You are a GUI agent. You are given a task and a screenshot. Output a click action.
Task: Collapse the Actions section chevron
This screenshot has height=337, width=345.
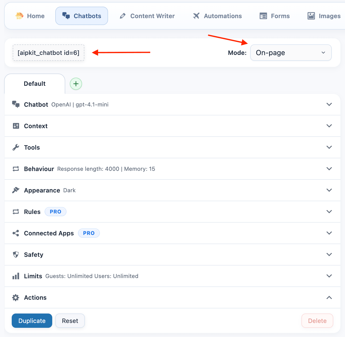(329, 297)
